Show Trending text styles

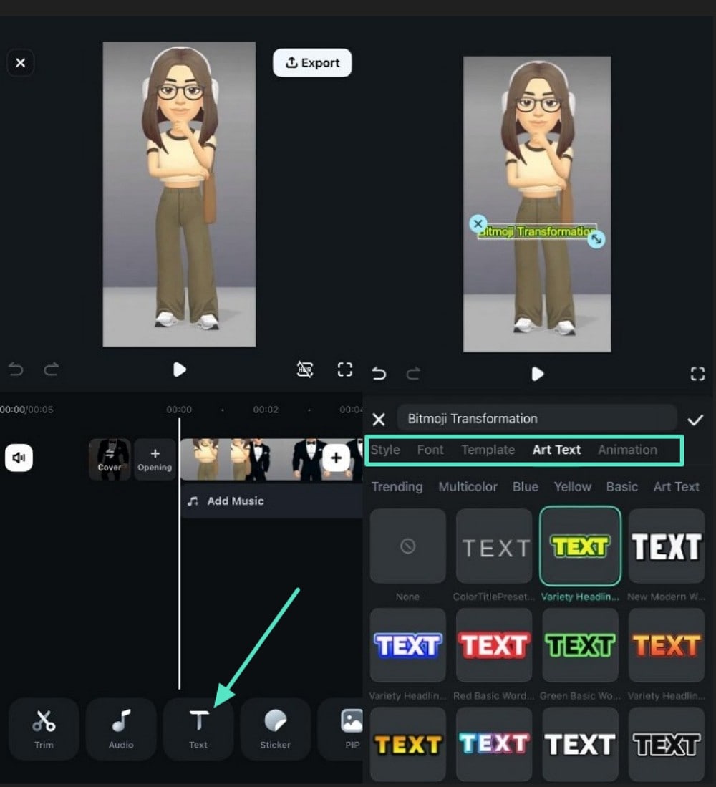(397, 486)
